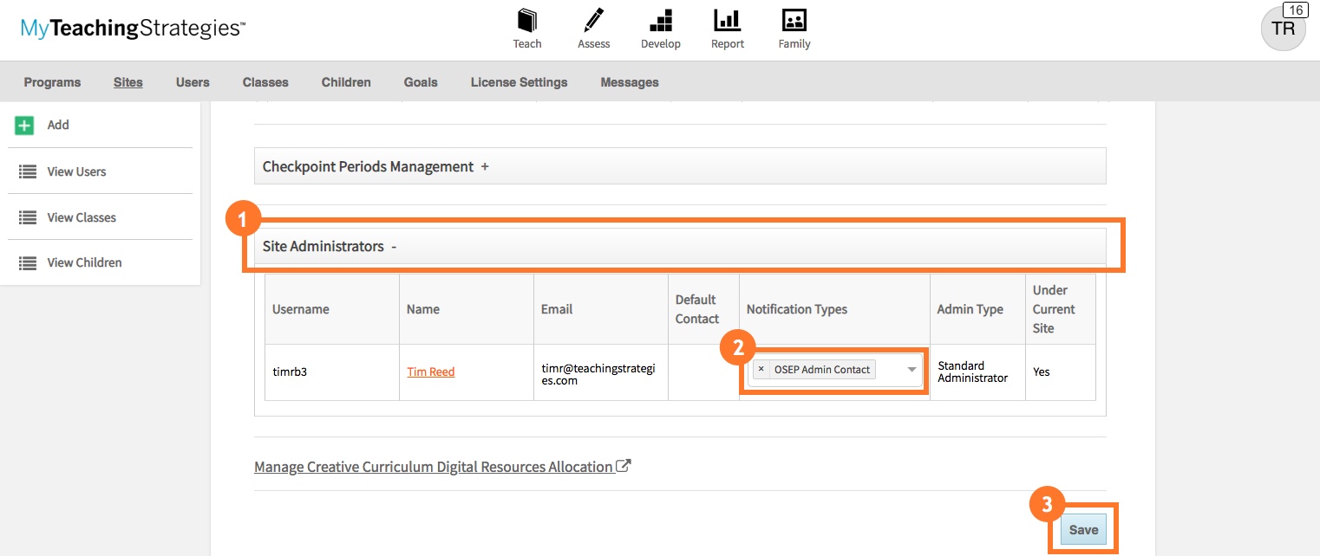
Task: Remove the OSEP Admin Contact tag
Action: pyautogui.click(x=761, y=369)
